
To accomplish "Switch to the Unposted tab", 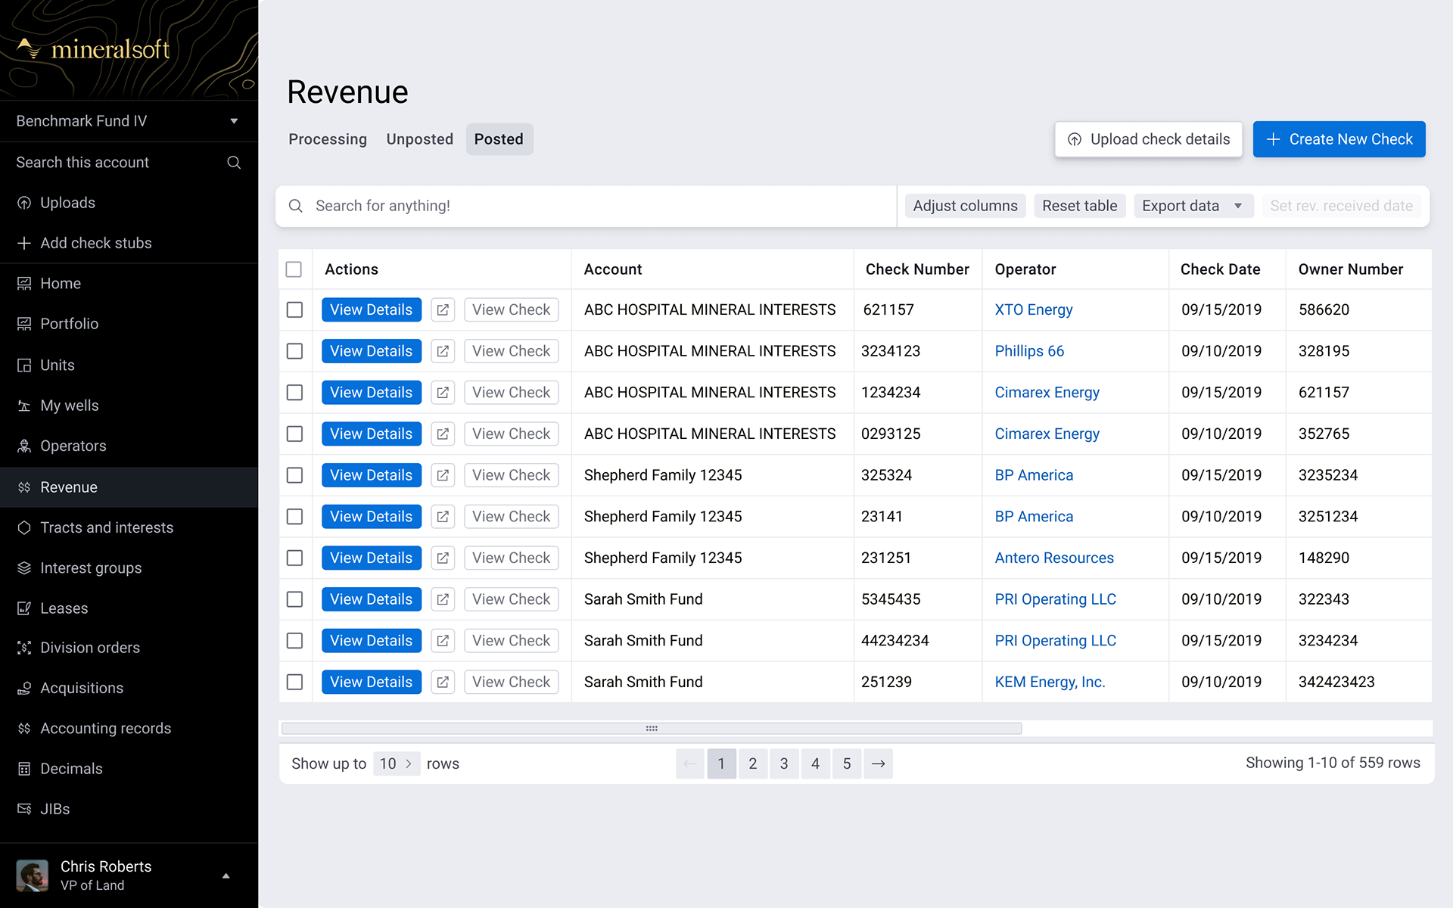I will (420, 139).
